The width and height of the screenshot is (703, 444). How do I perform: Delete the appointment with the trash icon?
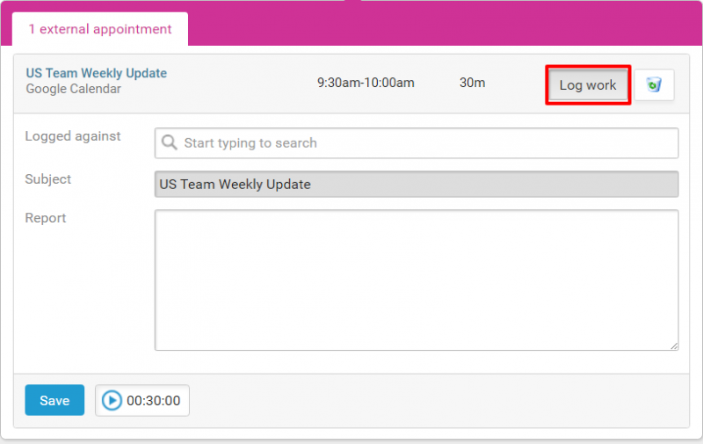[x=654, y=84]
